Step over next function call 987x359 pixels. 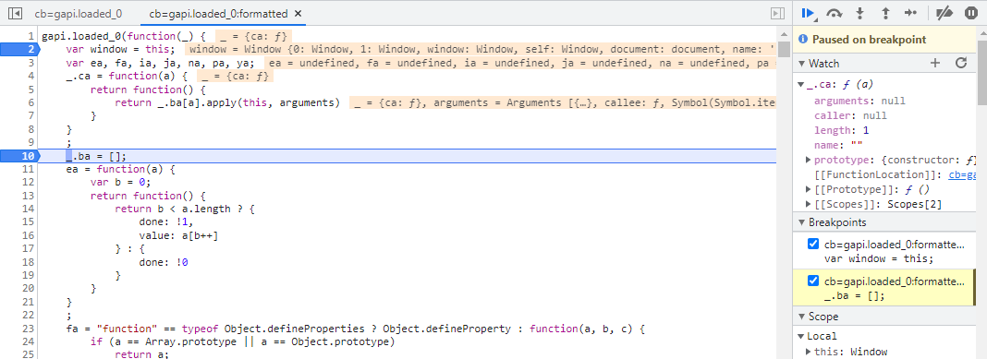pos(835,13)
